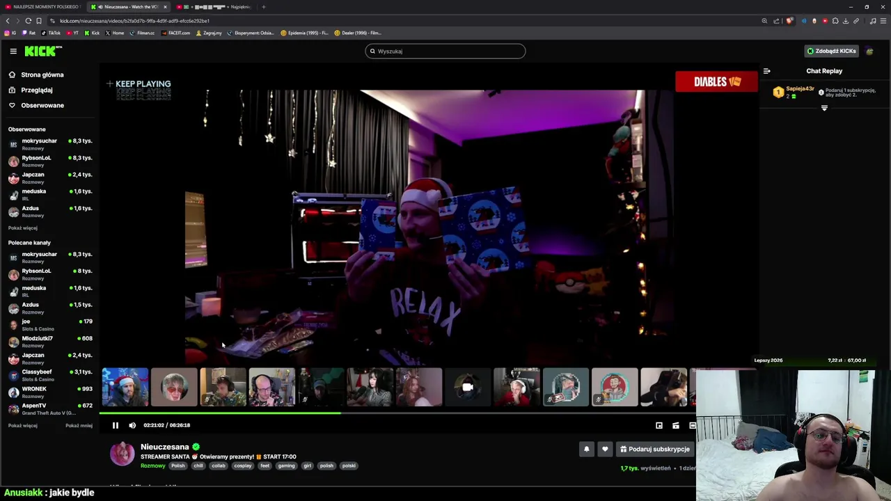Open Brave Shields lion icon

coord(789,21)
